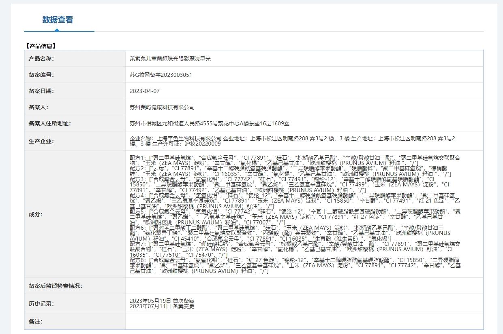Click the 成分 row label
The height and width of the screenshot is (334, 503).
pyautogui.click(x=36, y=214)
